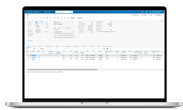
Task: Open the article link in the third row
Action: 33,59
